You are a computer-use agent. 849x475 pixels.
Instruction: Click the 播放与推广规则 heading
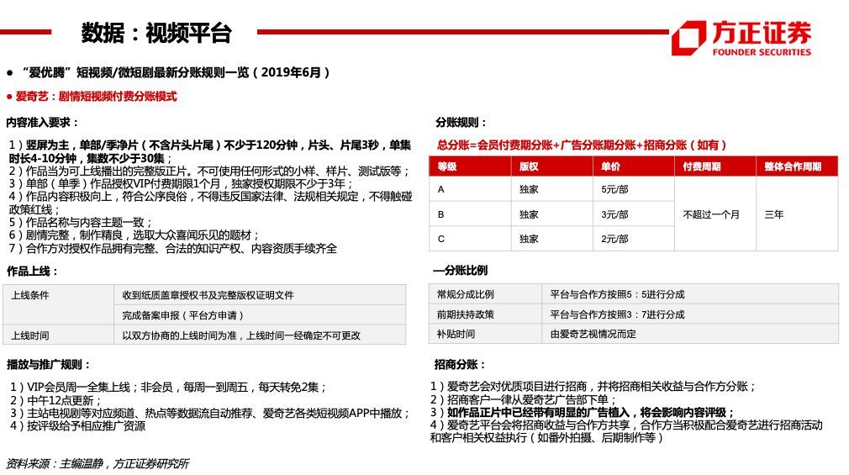click(x=48, y=365)
